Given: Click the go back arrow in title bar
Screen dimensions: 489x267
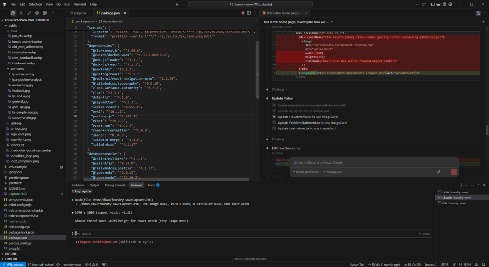Looking at the screenshot, I should [x=178, y=4].
